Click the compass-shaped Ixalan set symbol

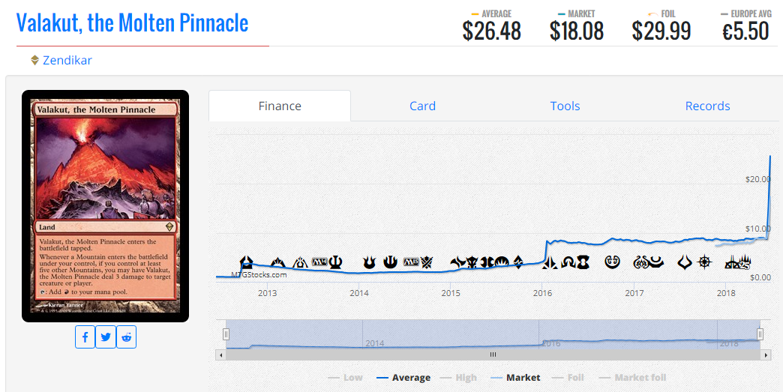click(704, 262)
